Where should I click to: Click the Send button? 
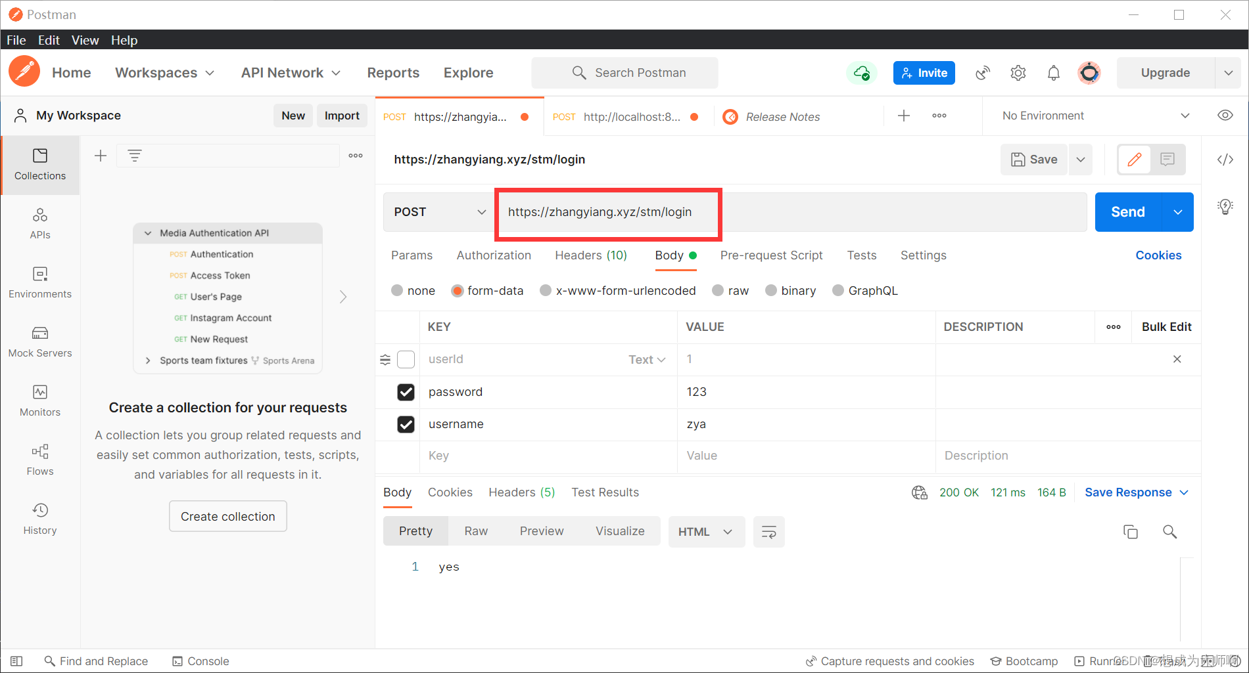[x=1128, y=212]
